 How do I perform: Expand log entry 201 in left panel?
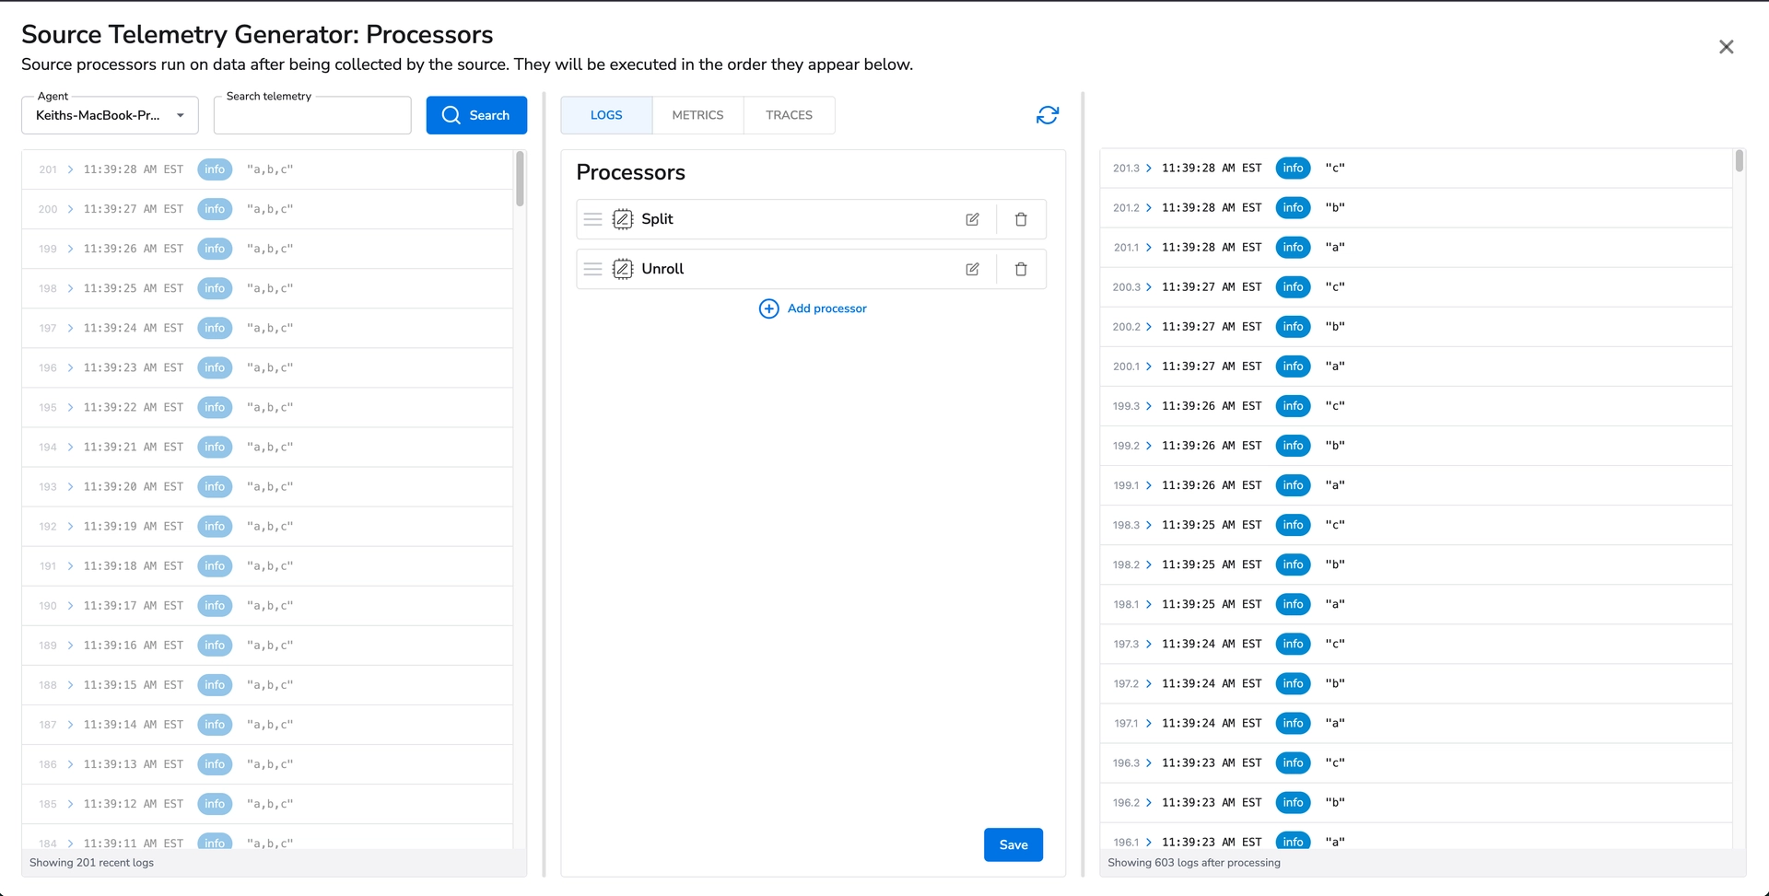pos(70,169)
